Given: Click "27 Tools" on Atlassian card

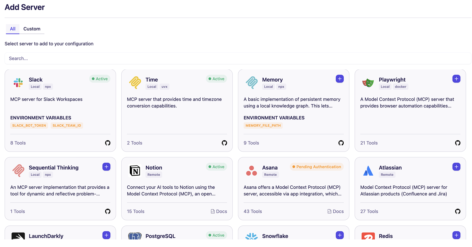Looking at the screenshot, I should click(x=369, y=211).
